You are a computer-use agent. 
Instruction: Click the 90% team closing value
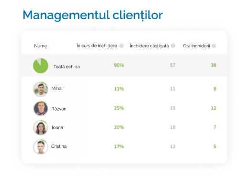pyautogui.click(x=119, y=65)
